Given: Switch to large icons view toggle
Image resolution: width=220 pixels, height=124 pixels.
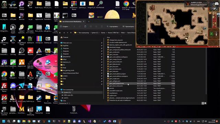Looking at the screenshot, I should (205, 103).
